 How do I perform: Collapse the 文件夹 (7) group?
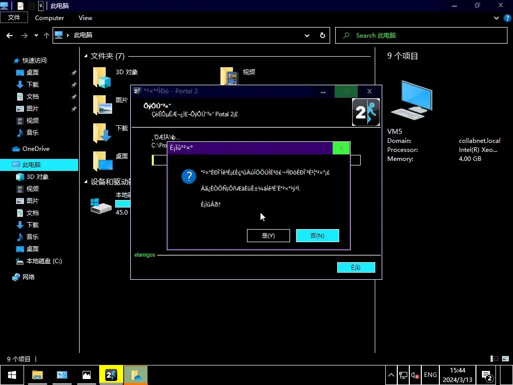[x=86, y=56]
